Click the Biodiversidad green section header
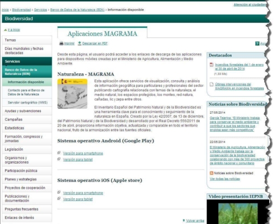This screenshot has height=224, width=277. pyautogui.click(x=135, y=18)
